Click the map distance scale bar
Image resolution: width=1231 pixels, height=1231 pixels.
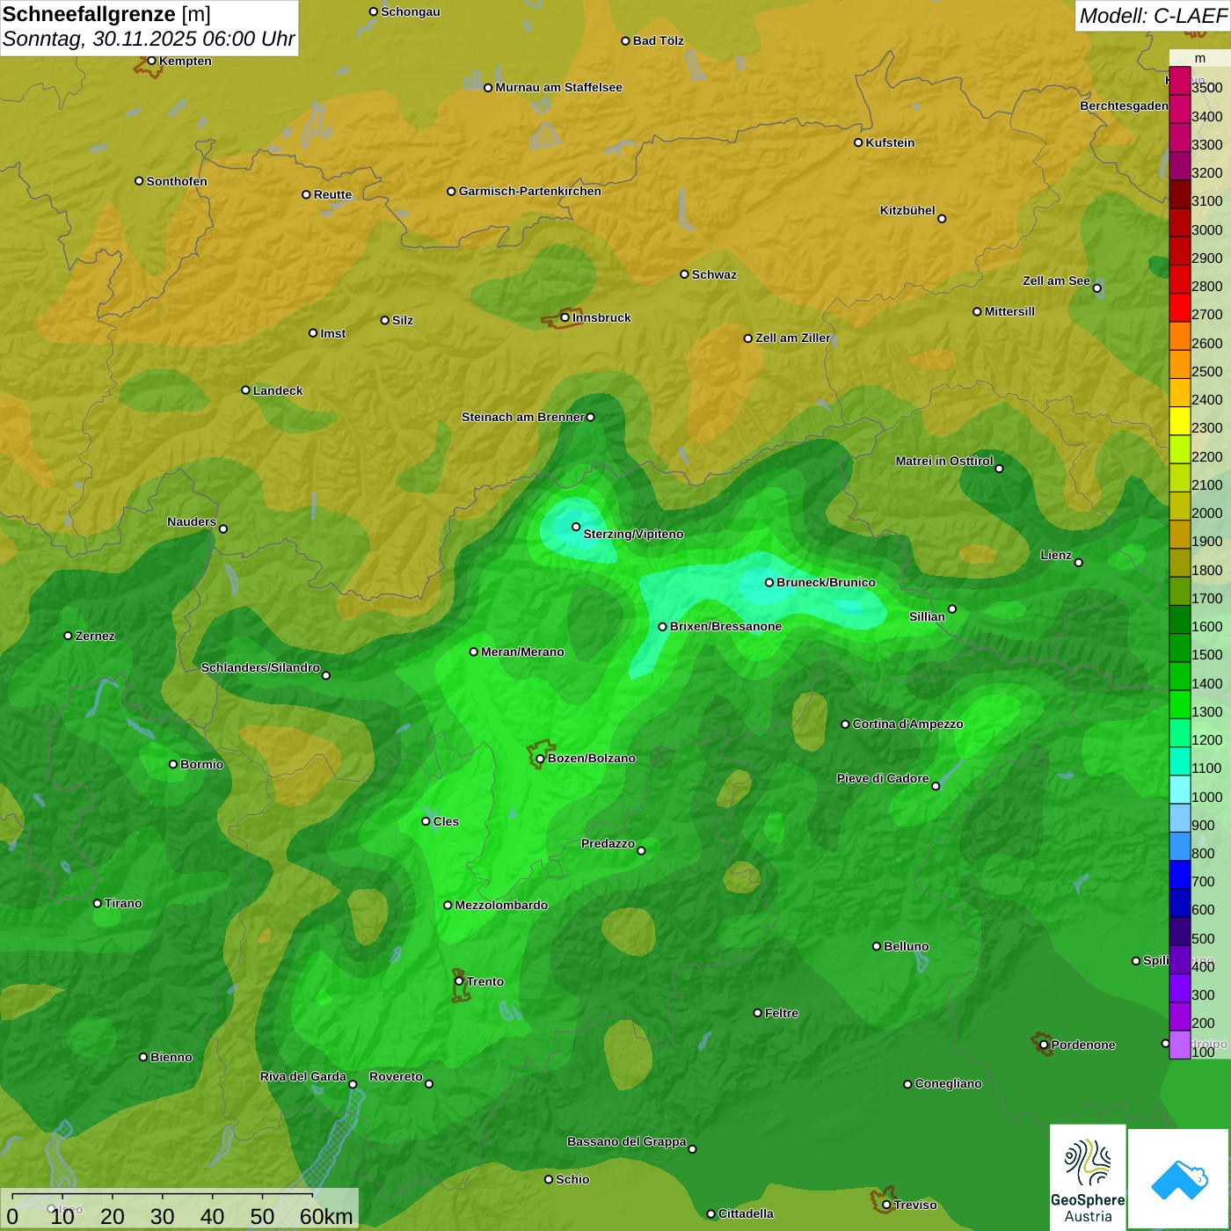163,1196
